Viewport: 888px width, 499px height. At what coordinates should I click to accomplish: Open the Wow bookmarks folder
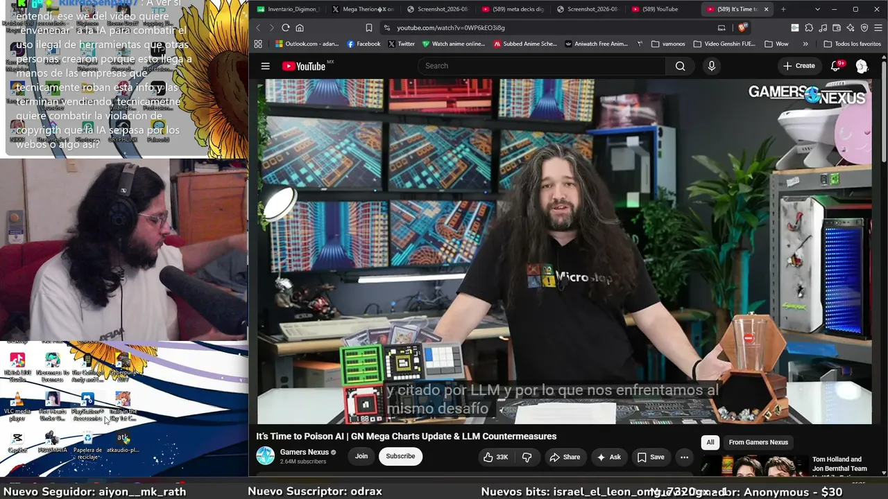(776, 44)
